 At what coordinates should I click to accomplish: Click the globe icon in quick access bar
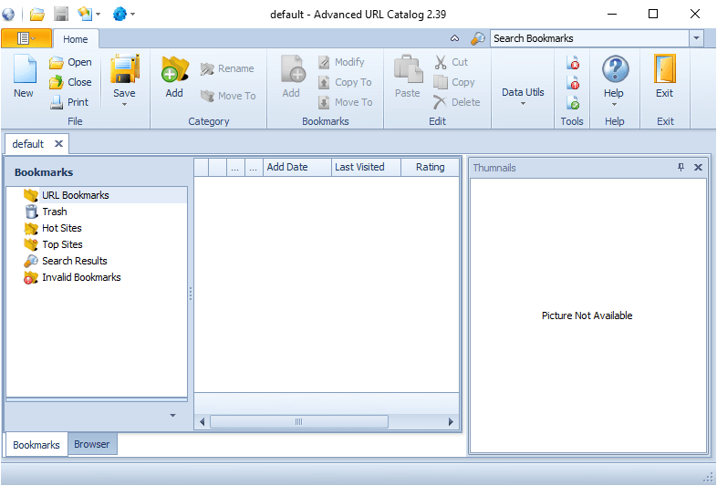8,15
